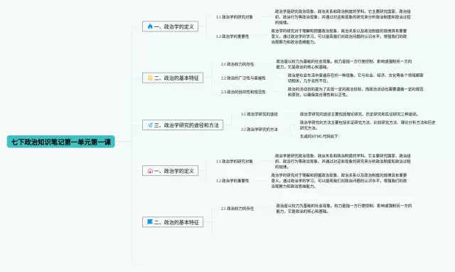Click the pink house icon on second 政治学的定义
455x272 pixels.
pos(150,171)
